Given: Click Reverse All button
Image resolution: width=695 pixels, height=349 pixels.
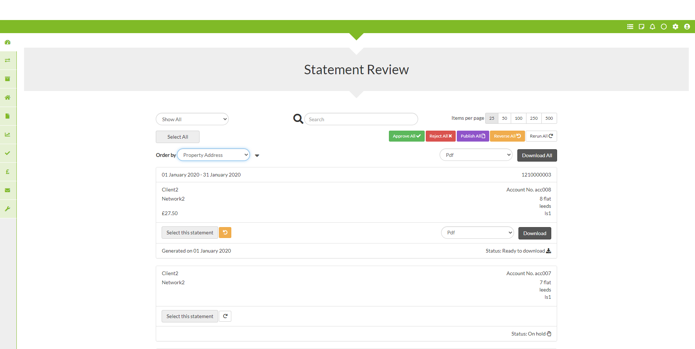Looking at the screenshot, I should [x=507, y=136].
